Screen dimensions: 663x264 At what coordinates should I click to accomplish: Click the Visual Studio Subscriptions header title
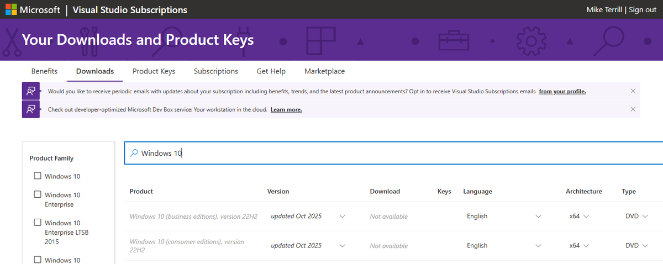(130, 9)
